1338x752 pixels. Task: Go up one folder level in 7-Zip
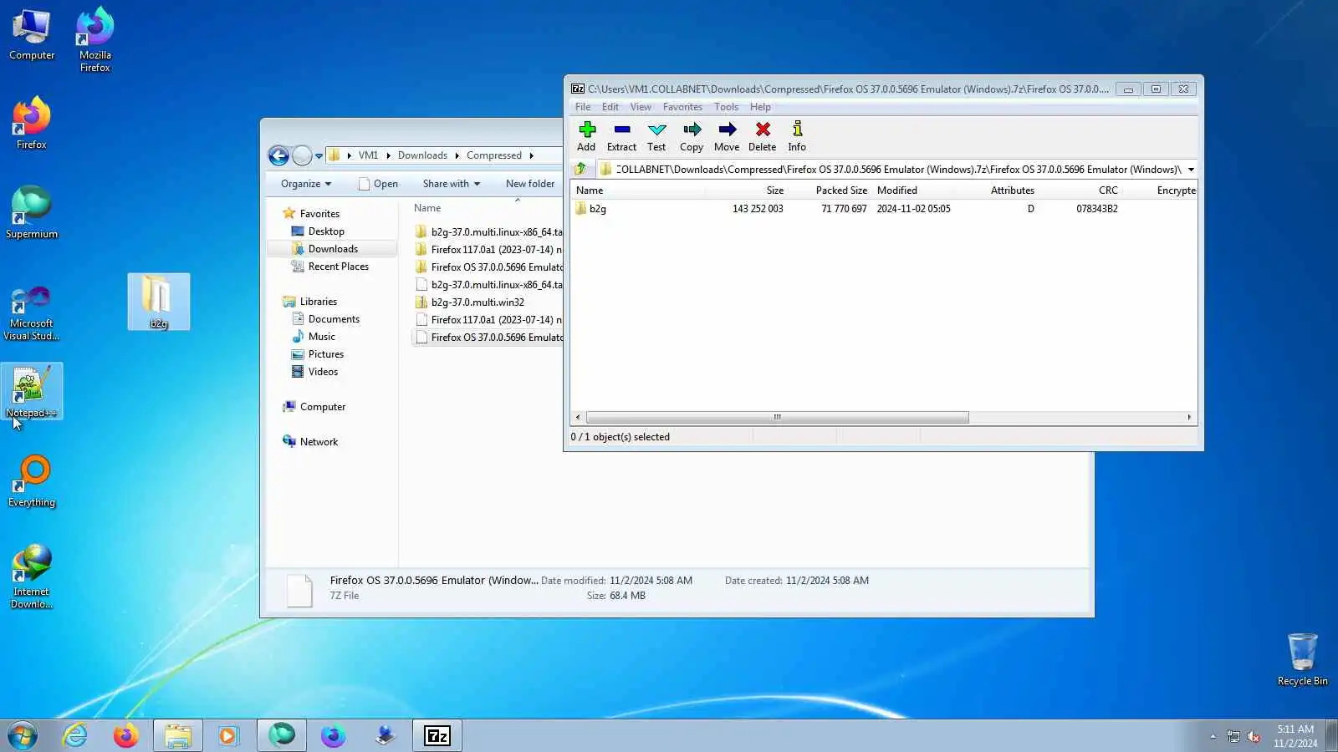tap(580, 169)
